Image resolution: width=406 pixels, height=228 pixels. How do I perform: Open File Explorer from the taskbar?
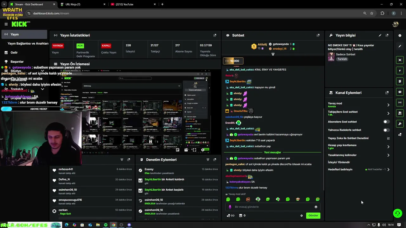98,225
